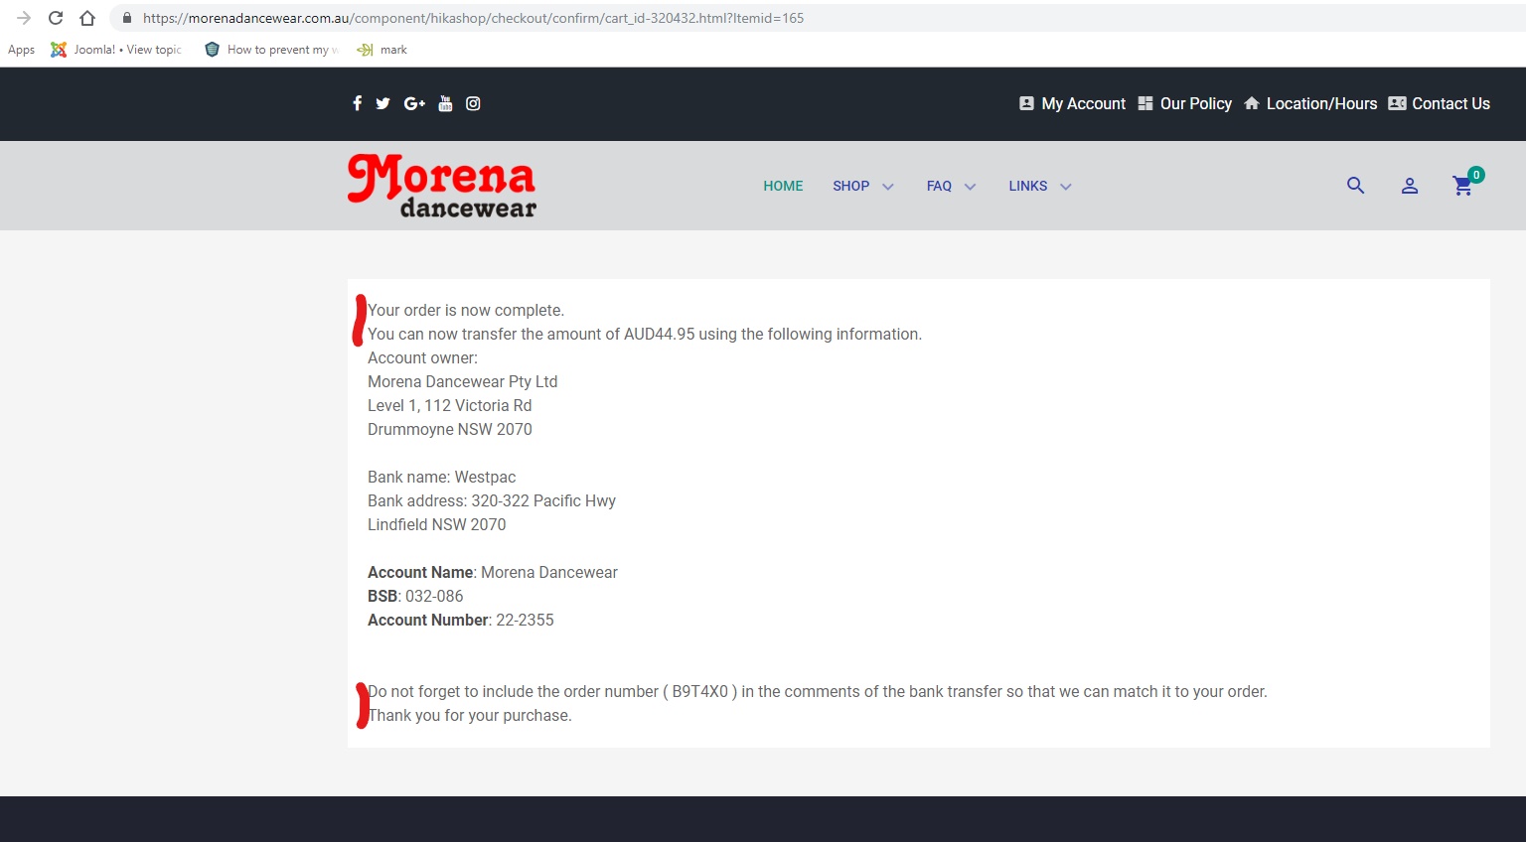Open the YouTube social icon
The width and height of the screenshot is (1526, 842).
[x=445, y=103]
